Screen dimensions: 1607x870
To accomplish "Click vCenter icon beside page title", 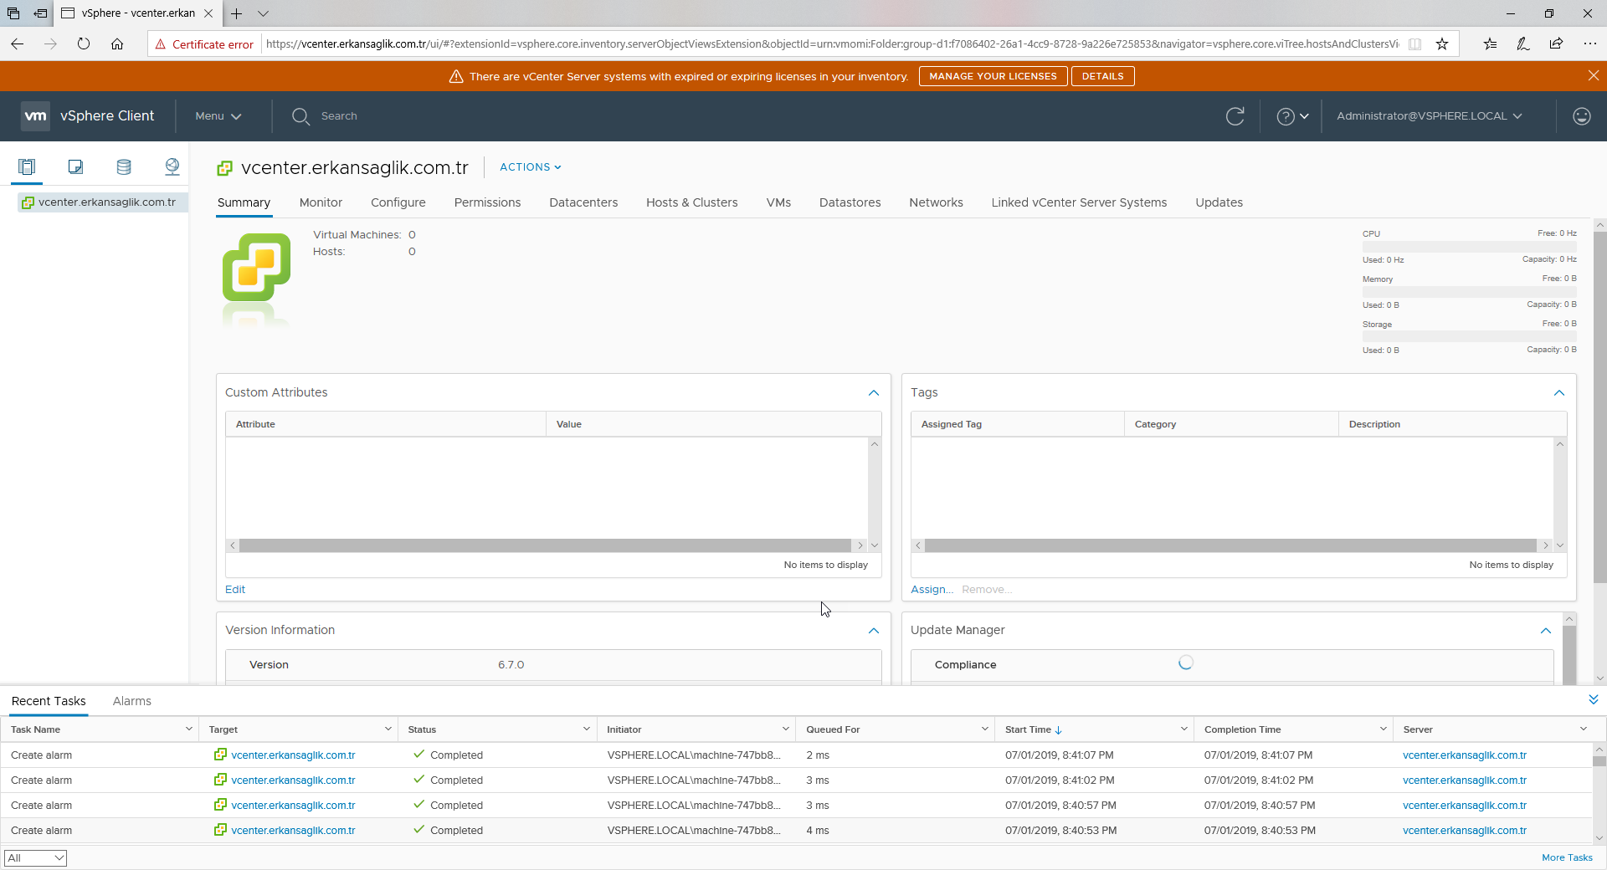I will pyautogui.click(x=224, y=168).
